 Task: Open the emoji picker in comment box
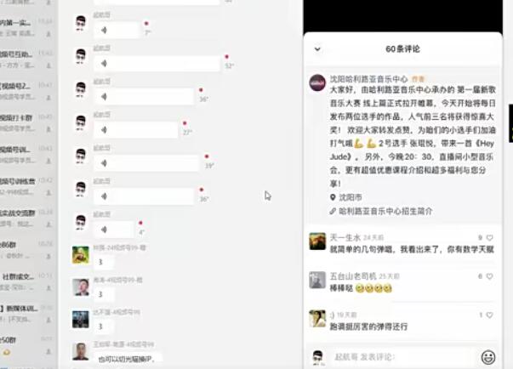[488, 357]
